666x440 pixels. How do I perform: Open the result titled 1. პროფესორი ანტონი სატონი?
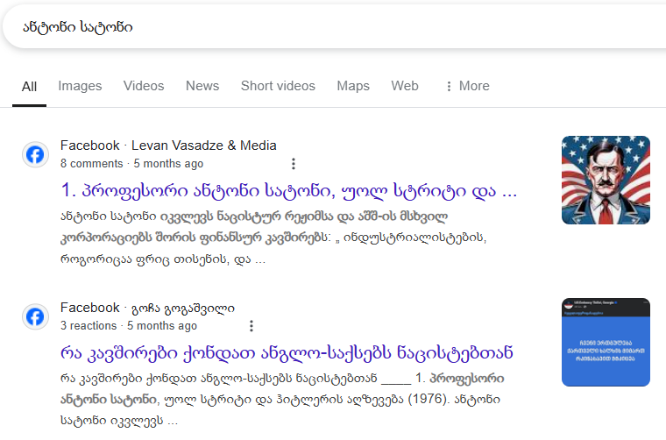[x=289, y=191]
